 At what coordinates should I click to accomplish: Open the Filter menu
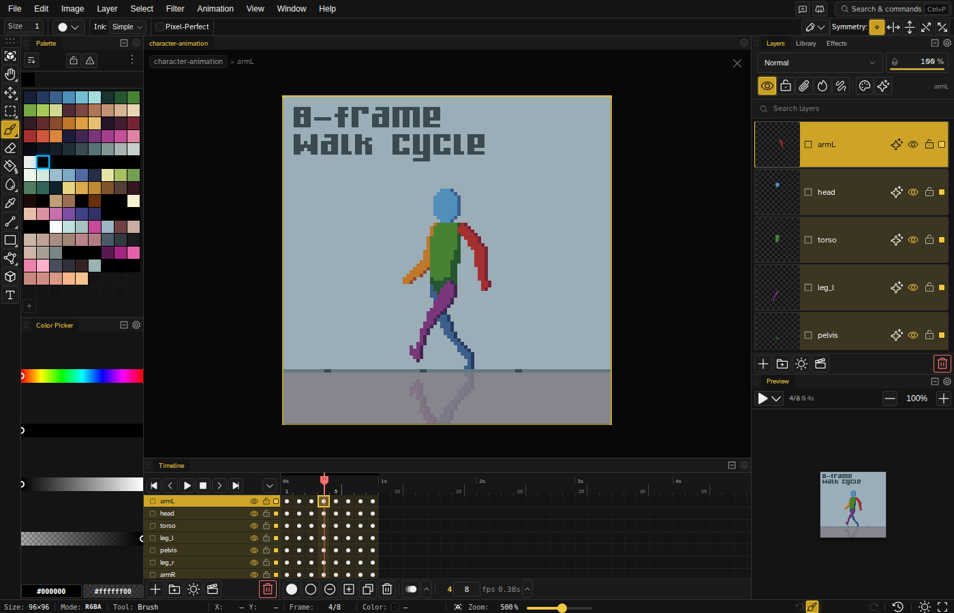(x=175, y=9)
